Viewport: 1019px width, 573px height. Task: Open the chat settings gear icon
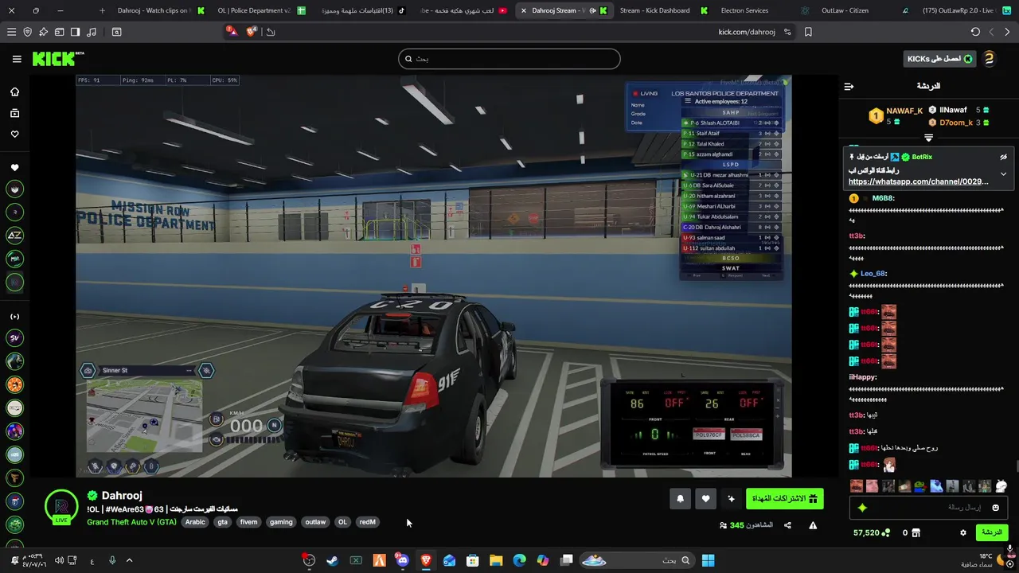[x=963, y=532]
